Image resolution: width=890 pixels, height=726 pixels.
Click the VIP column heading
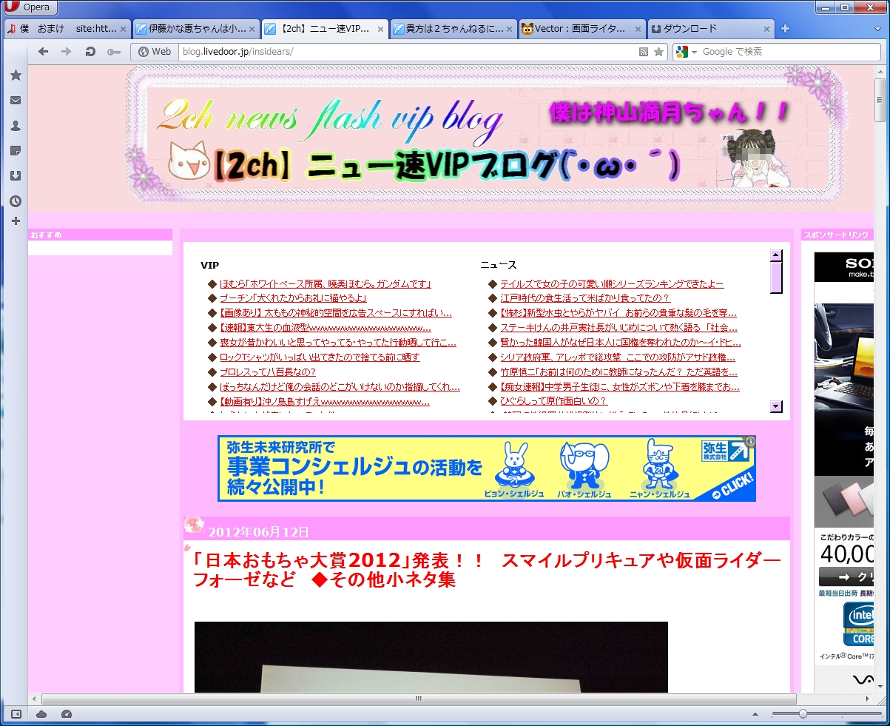pos(209,265)
